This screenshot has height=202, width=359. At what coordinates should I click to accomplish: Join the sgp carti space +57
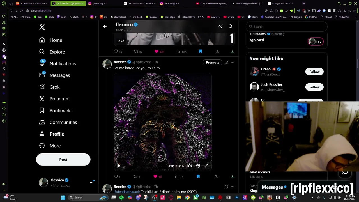pos(316,42)
